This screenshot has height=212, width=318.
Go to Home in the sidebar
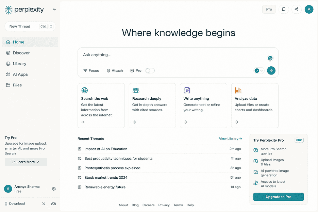(30, 42)
